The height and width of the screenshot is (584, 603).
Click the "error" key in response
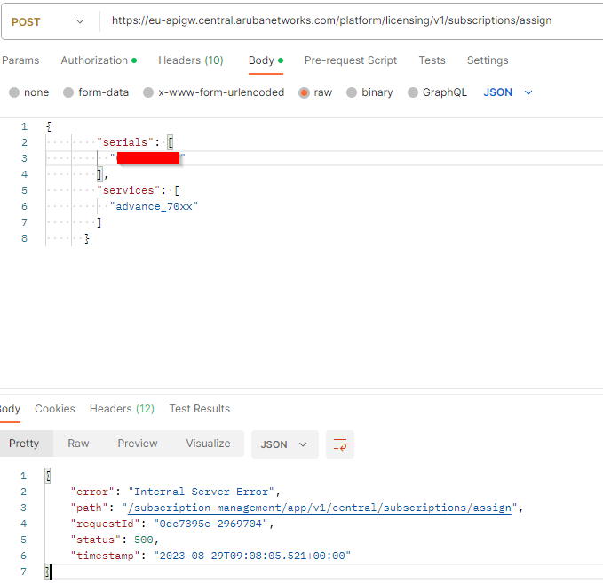[92, 492]
